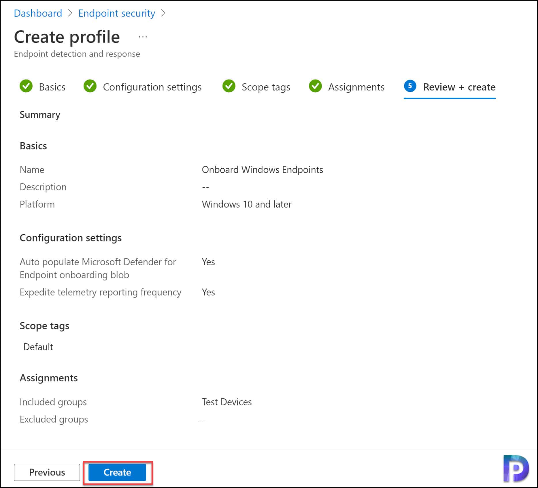Select the 'Onboard Windows Endpoints' name value

263,170
